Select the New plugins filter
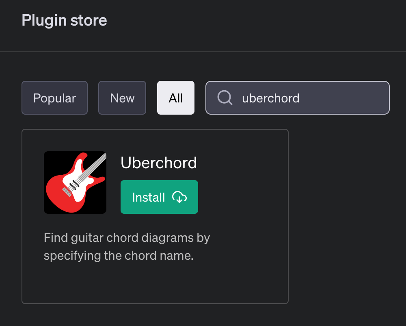This screenshot has height=326, width=406. click(122, 98)
